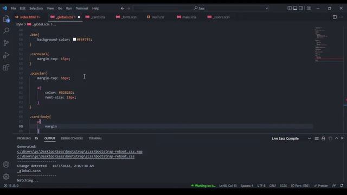Click the Prettier status item

320,186
